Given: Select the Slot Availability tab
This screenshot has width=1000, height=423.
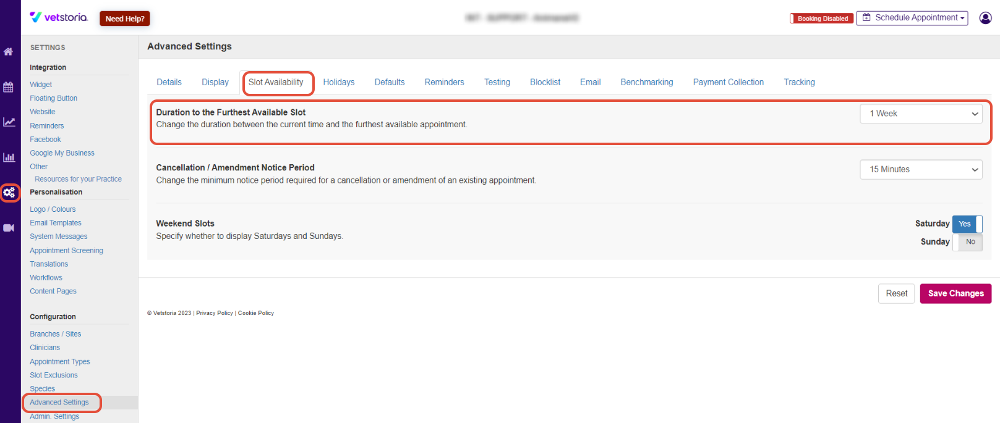Looking at the screenshot, I should (276, 82).
